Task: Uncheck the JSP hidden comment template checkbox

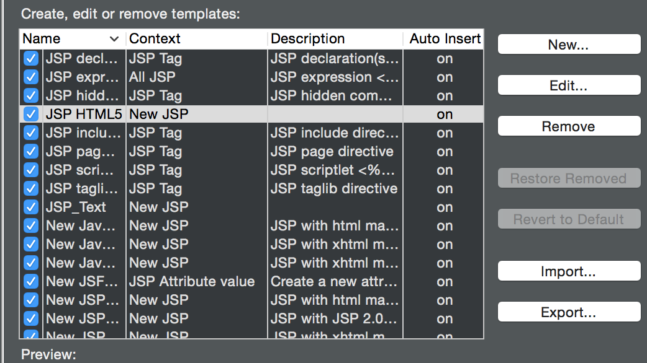Action: pyautogui.click(x=30, y=96)
